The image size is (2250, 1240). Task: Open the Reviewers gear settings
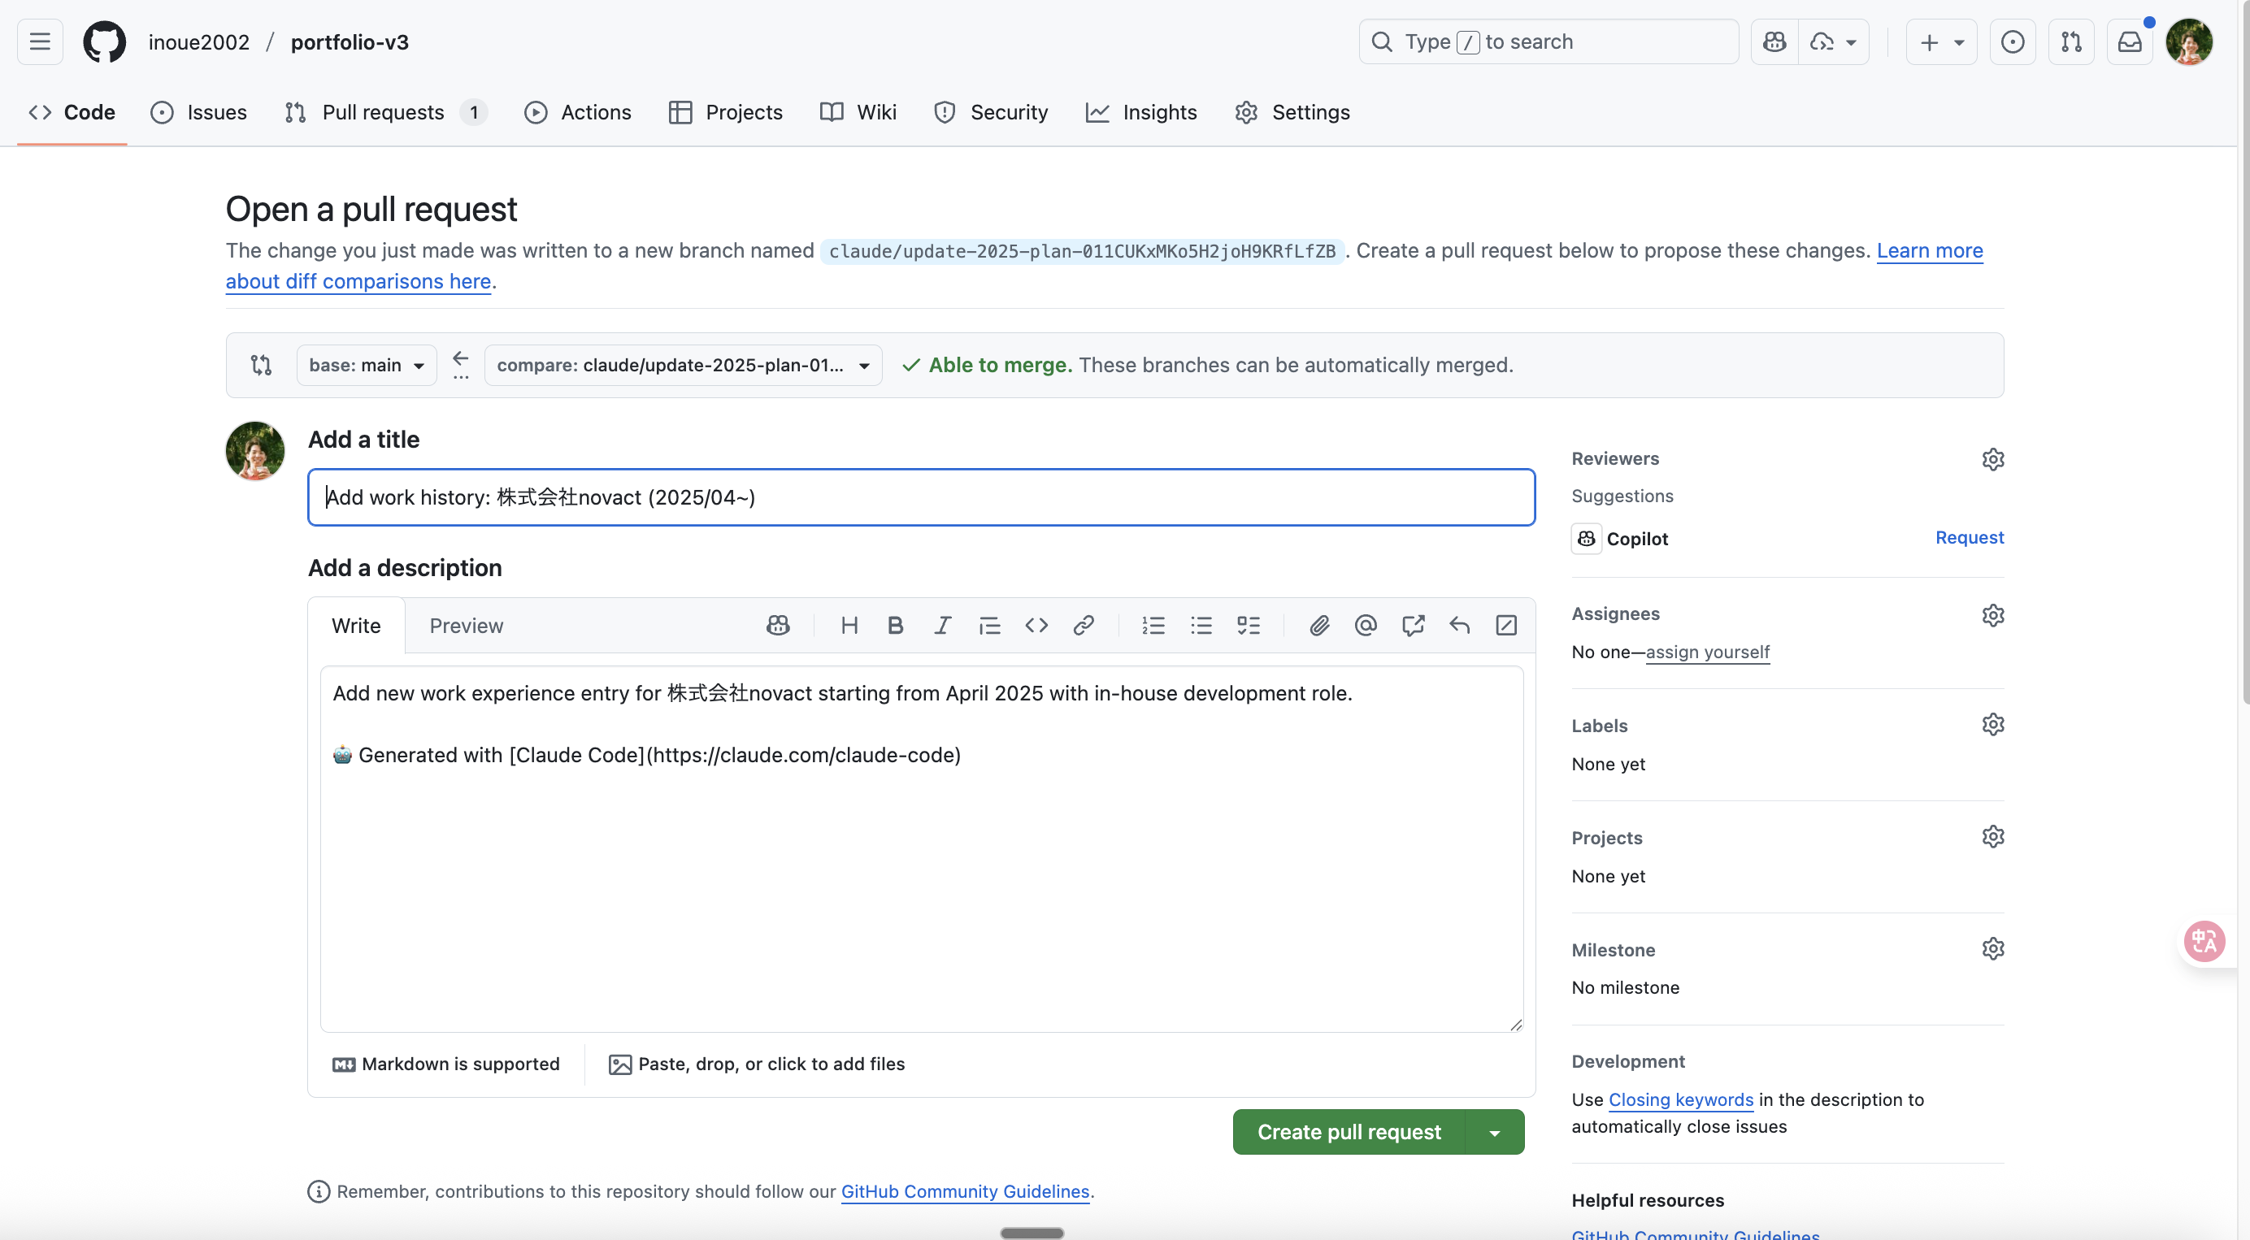point(1992,459)
